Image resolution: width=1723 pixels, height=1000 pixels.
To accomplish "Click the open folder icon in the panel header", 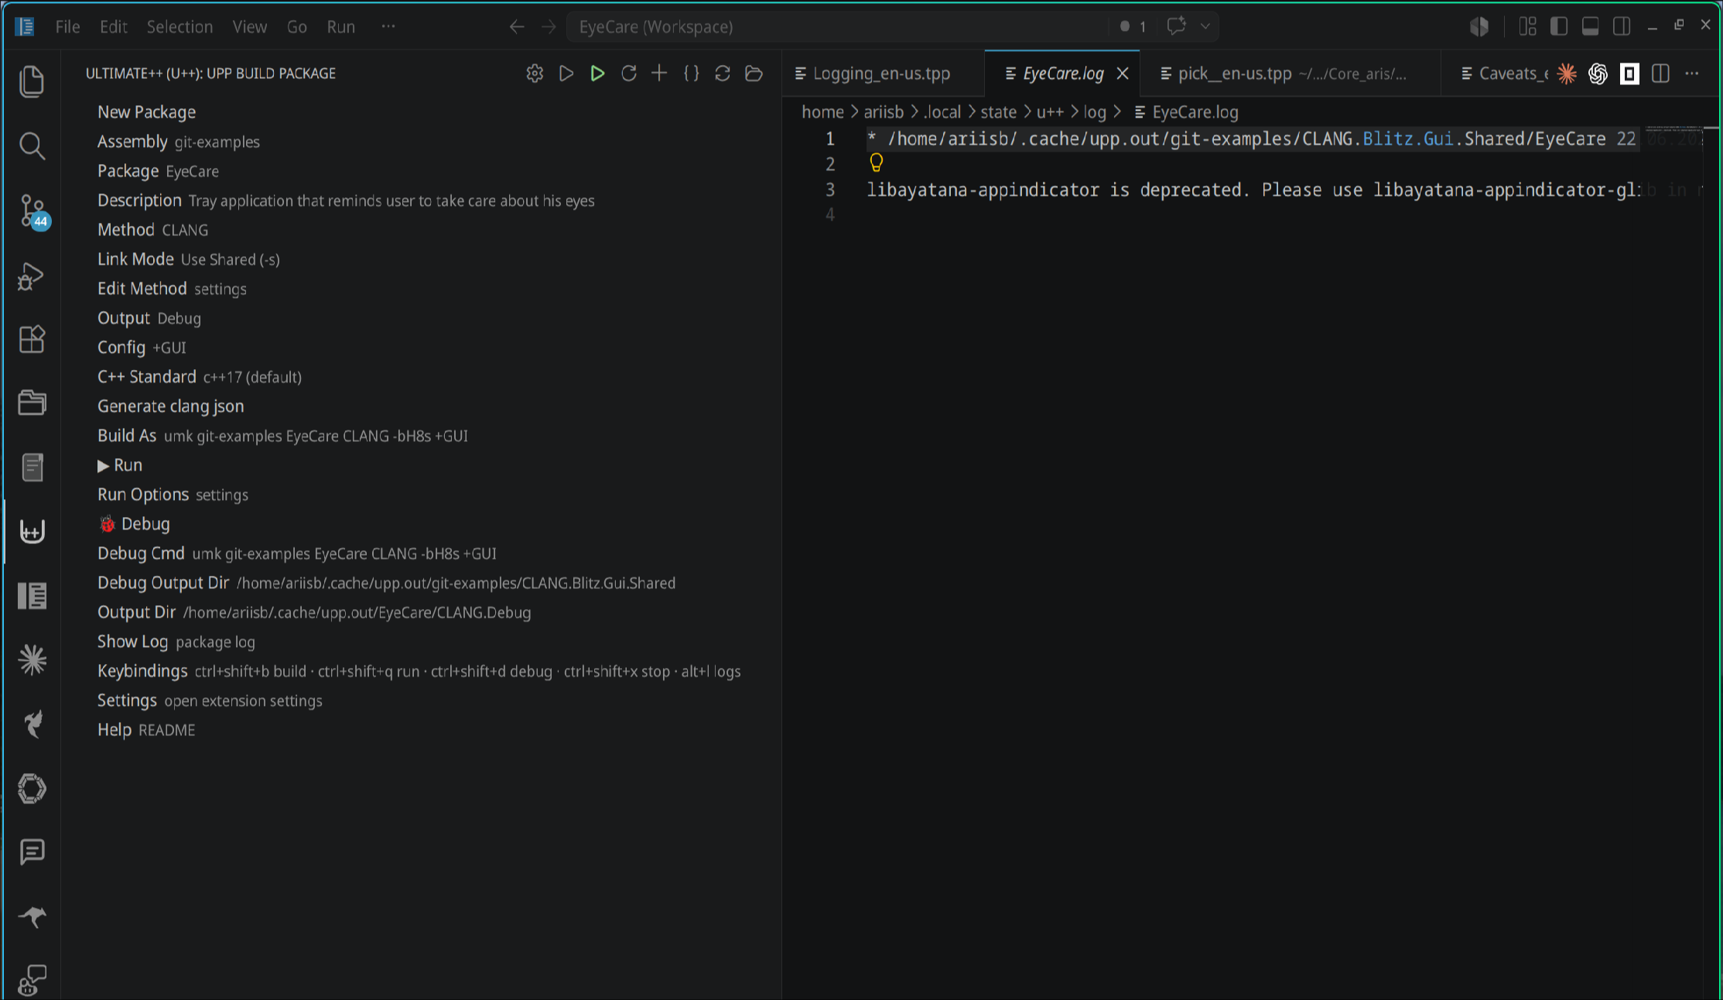I will tap(754, 74).
